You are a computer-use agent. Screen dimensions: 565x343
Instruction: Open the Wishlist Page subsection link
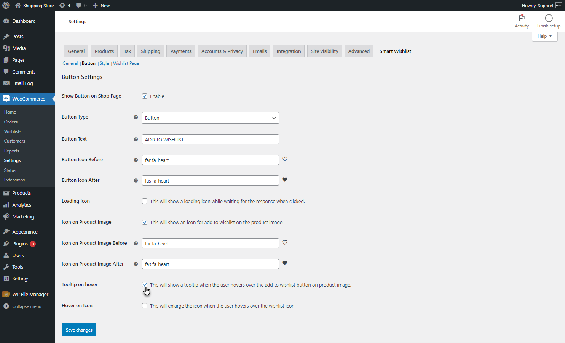(x=126, y=63)
